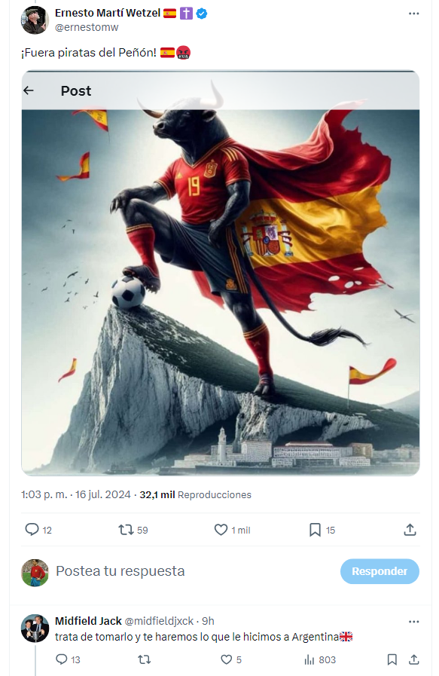This screenshot has width=439, height=676.
Task: Bookmark the post with 15 bookmarks
Action: tap(315, 529)
